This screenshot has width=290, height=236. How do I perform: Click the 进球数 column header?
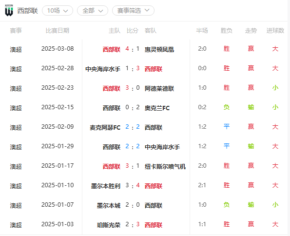pos(275,31)
